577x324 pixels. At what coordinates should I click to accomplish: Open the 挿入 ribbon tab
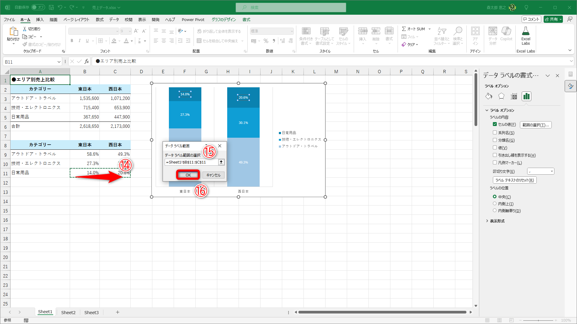click(x=40, y=19)
